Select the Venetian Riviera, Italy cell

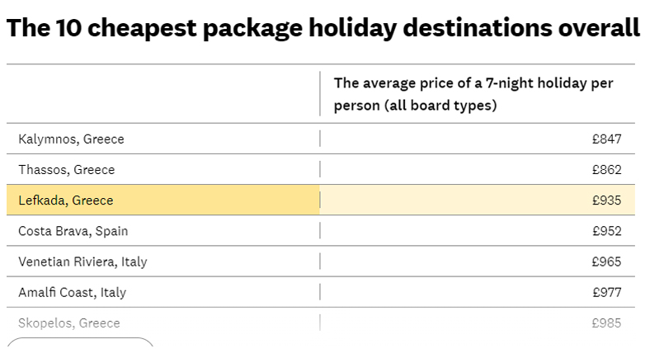[x=82, y=262]
